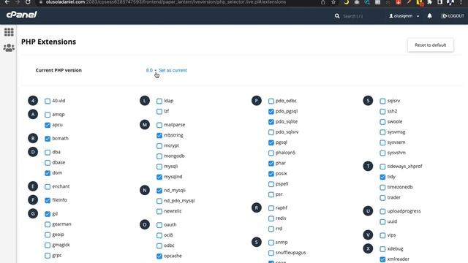
Task: Open the user manager sidebar icon
Action: click(x=9, y=47)
